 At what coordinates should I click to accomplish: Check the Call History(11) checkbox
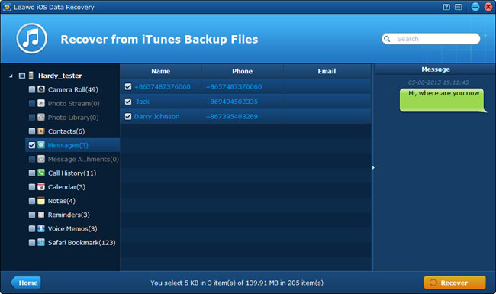tap(32, 173)
